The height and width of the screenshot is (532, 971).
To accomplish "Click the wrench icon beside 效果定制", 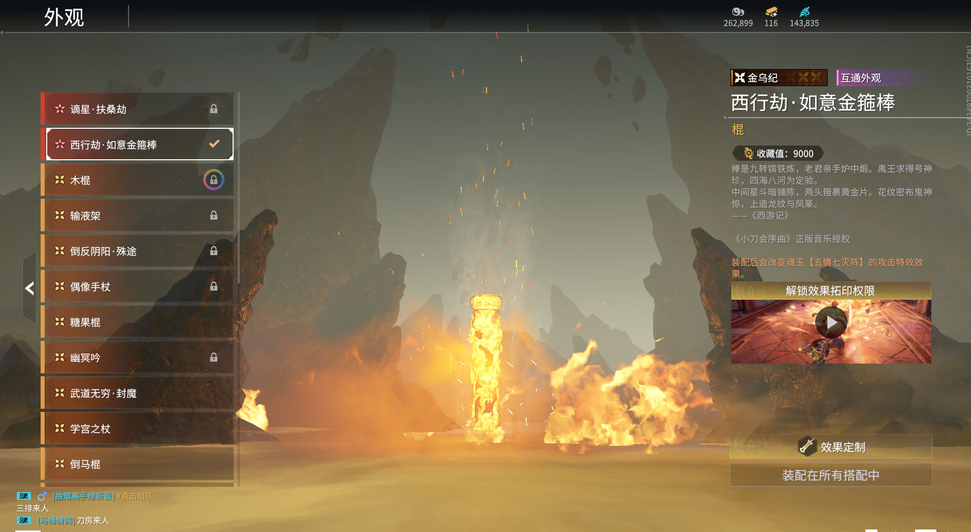I will [806, 446].
